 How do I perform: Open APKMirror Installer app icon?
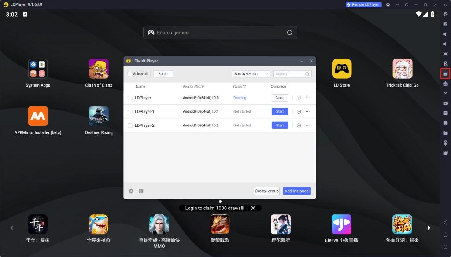(x=38, y=116)
